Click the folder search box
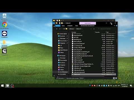Image resolution: width=134 pixels, height=100 pixels. tap(107, 29)
